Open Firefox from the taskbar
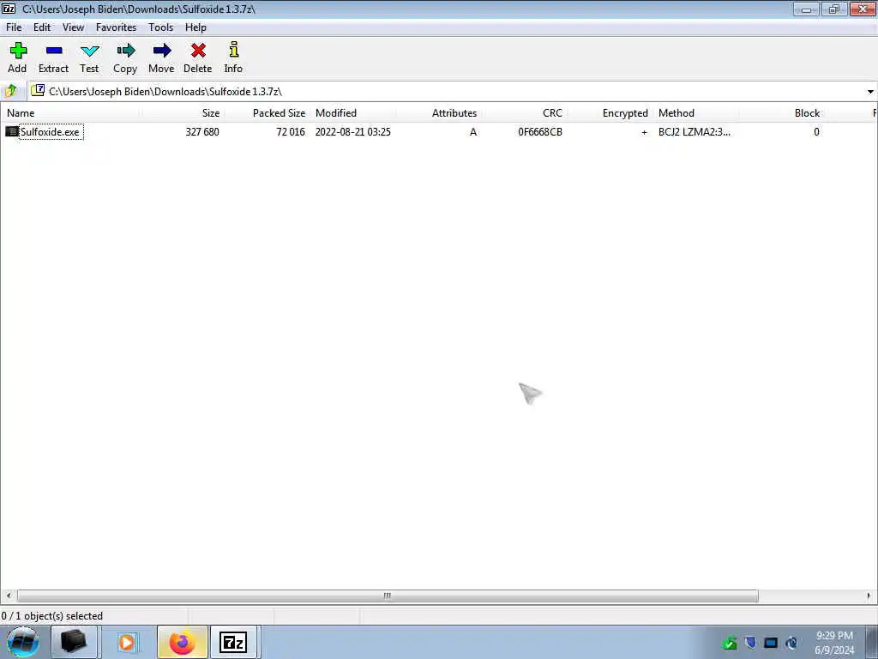The image size is (878, 659). click(x=182, y=642)
